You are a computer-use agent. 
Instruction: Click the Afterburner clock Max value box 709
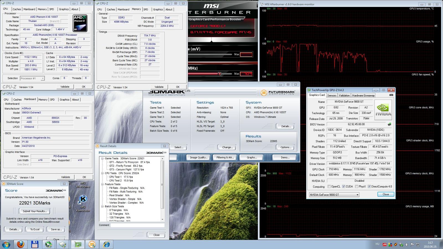[246, 74]
